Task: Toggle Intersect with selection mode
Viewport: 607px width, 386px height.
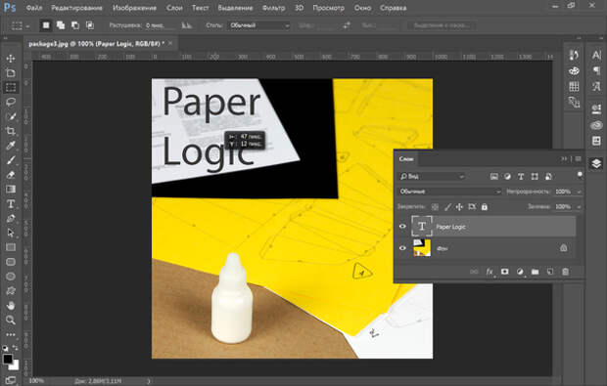Action: click(90, 25)
